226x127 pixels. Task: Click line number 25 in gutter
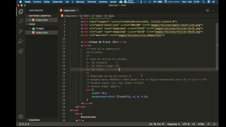tap(64, 90)
